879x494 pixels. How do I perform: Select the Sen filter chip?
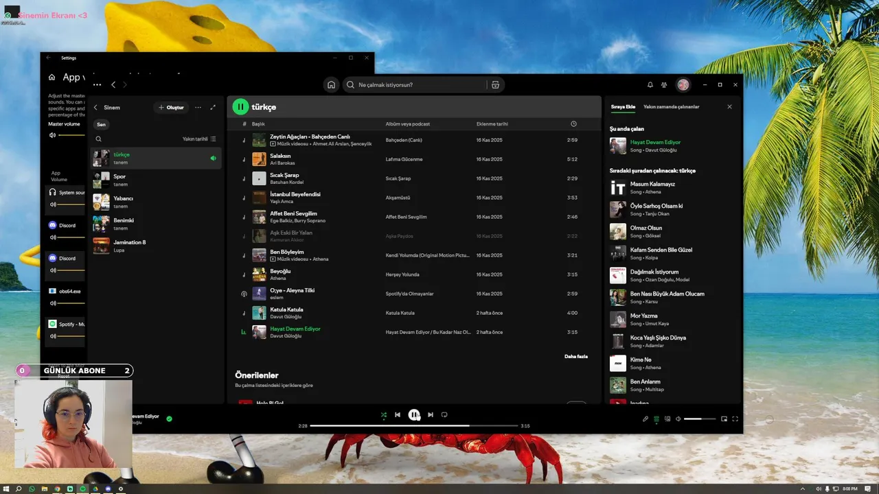point(101,125)
